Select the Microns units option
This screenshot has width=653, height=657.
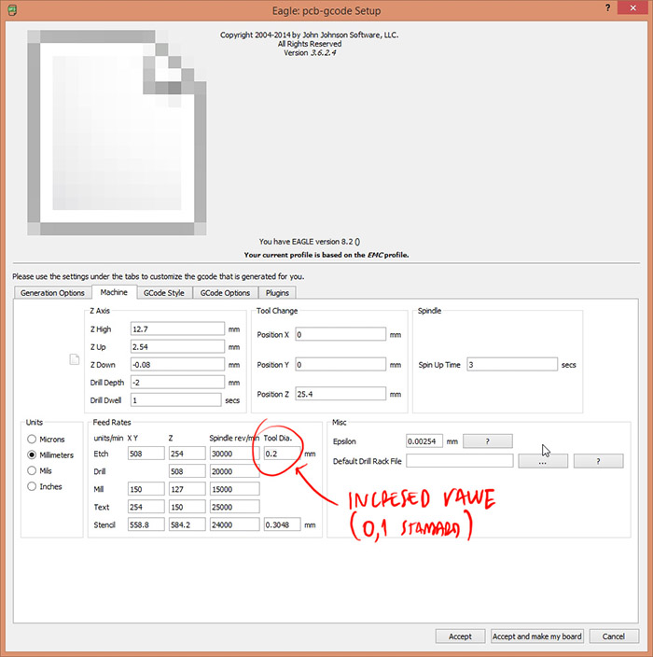[x=32, y=440]
